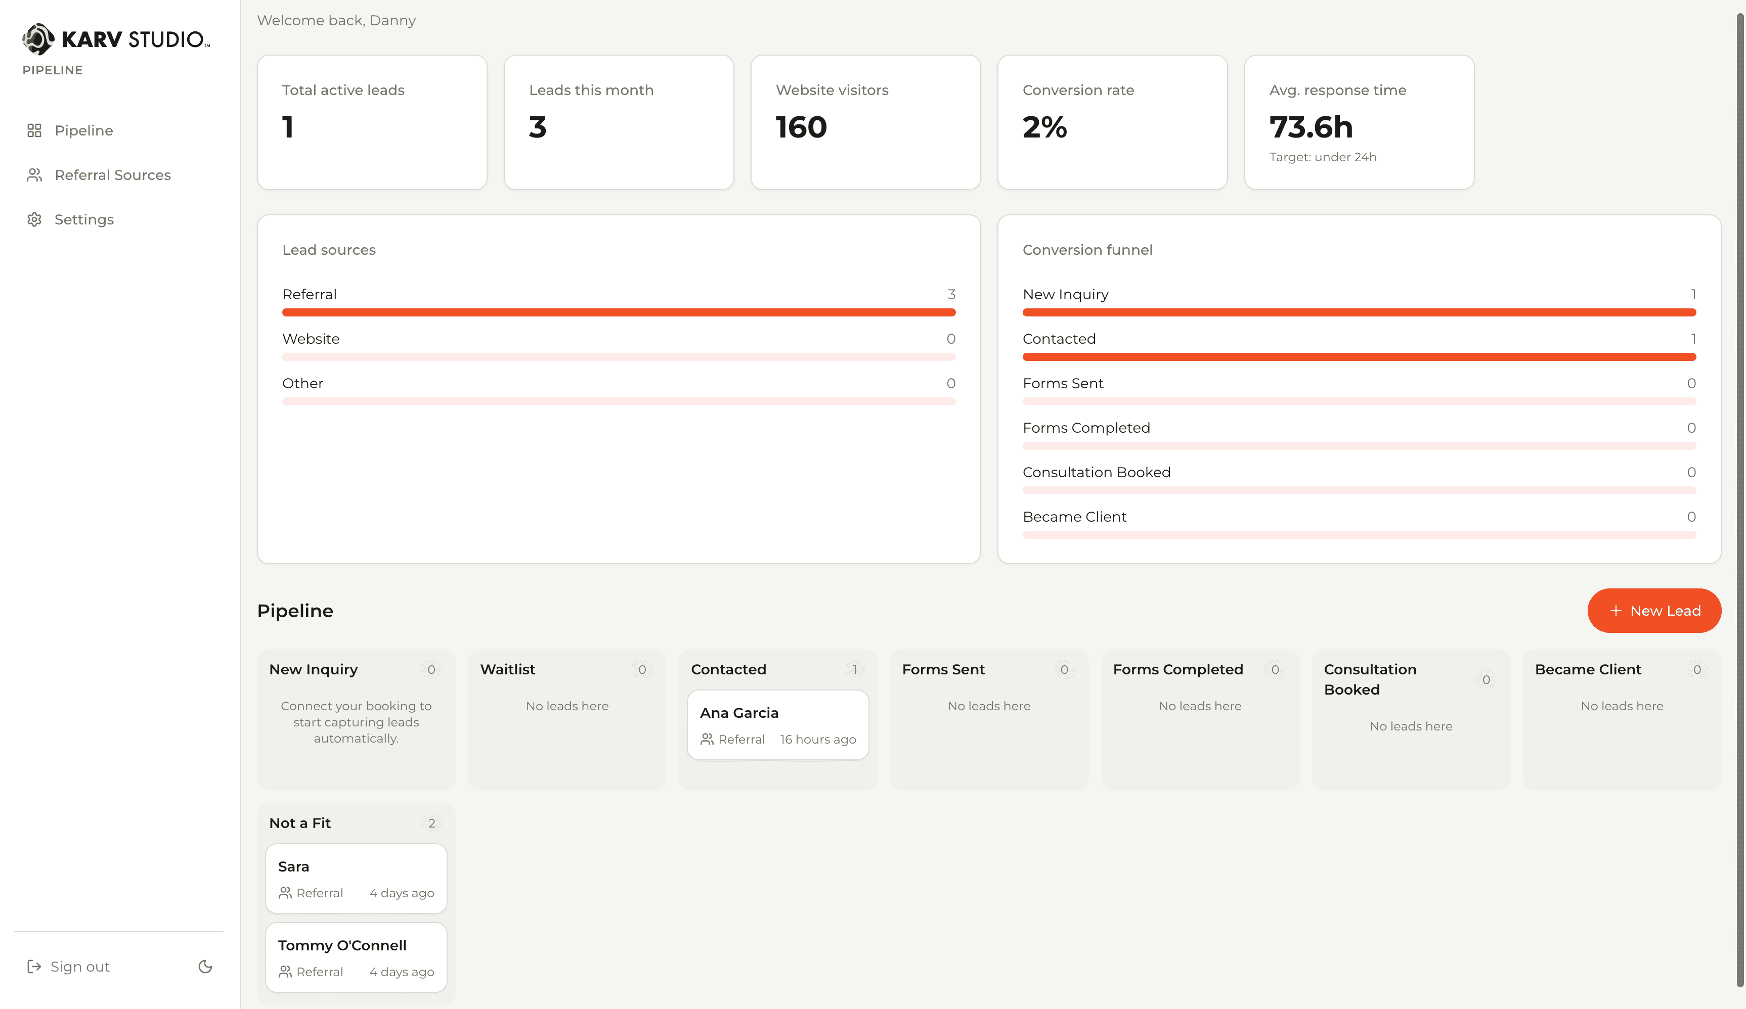Screen dimensions: 1746x1009
Task: Click the Referral lead source bar
Action: (x=619, y=312)
